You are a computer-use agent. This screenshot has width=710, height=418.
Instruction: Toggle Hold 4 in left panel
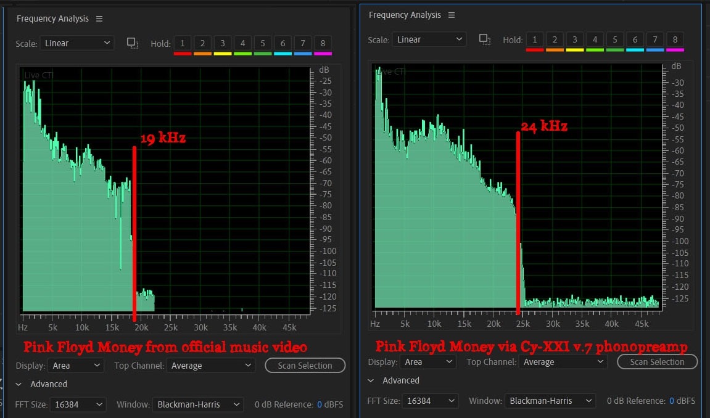click(x=242, y=43)
